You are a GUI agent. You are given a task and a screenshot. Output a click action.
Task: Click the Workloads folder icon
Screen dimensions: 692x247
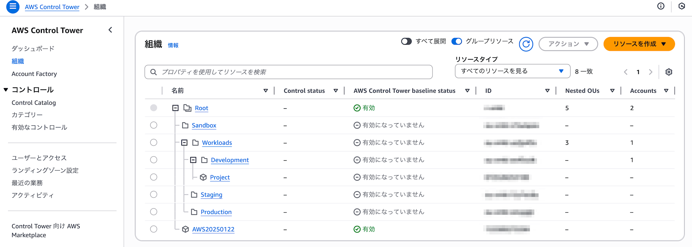(x=195, y=143)
